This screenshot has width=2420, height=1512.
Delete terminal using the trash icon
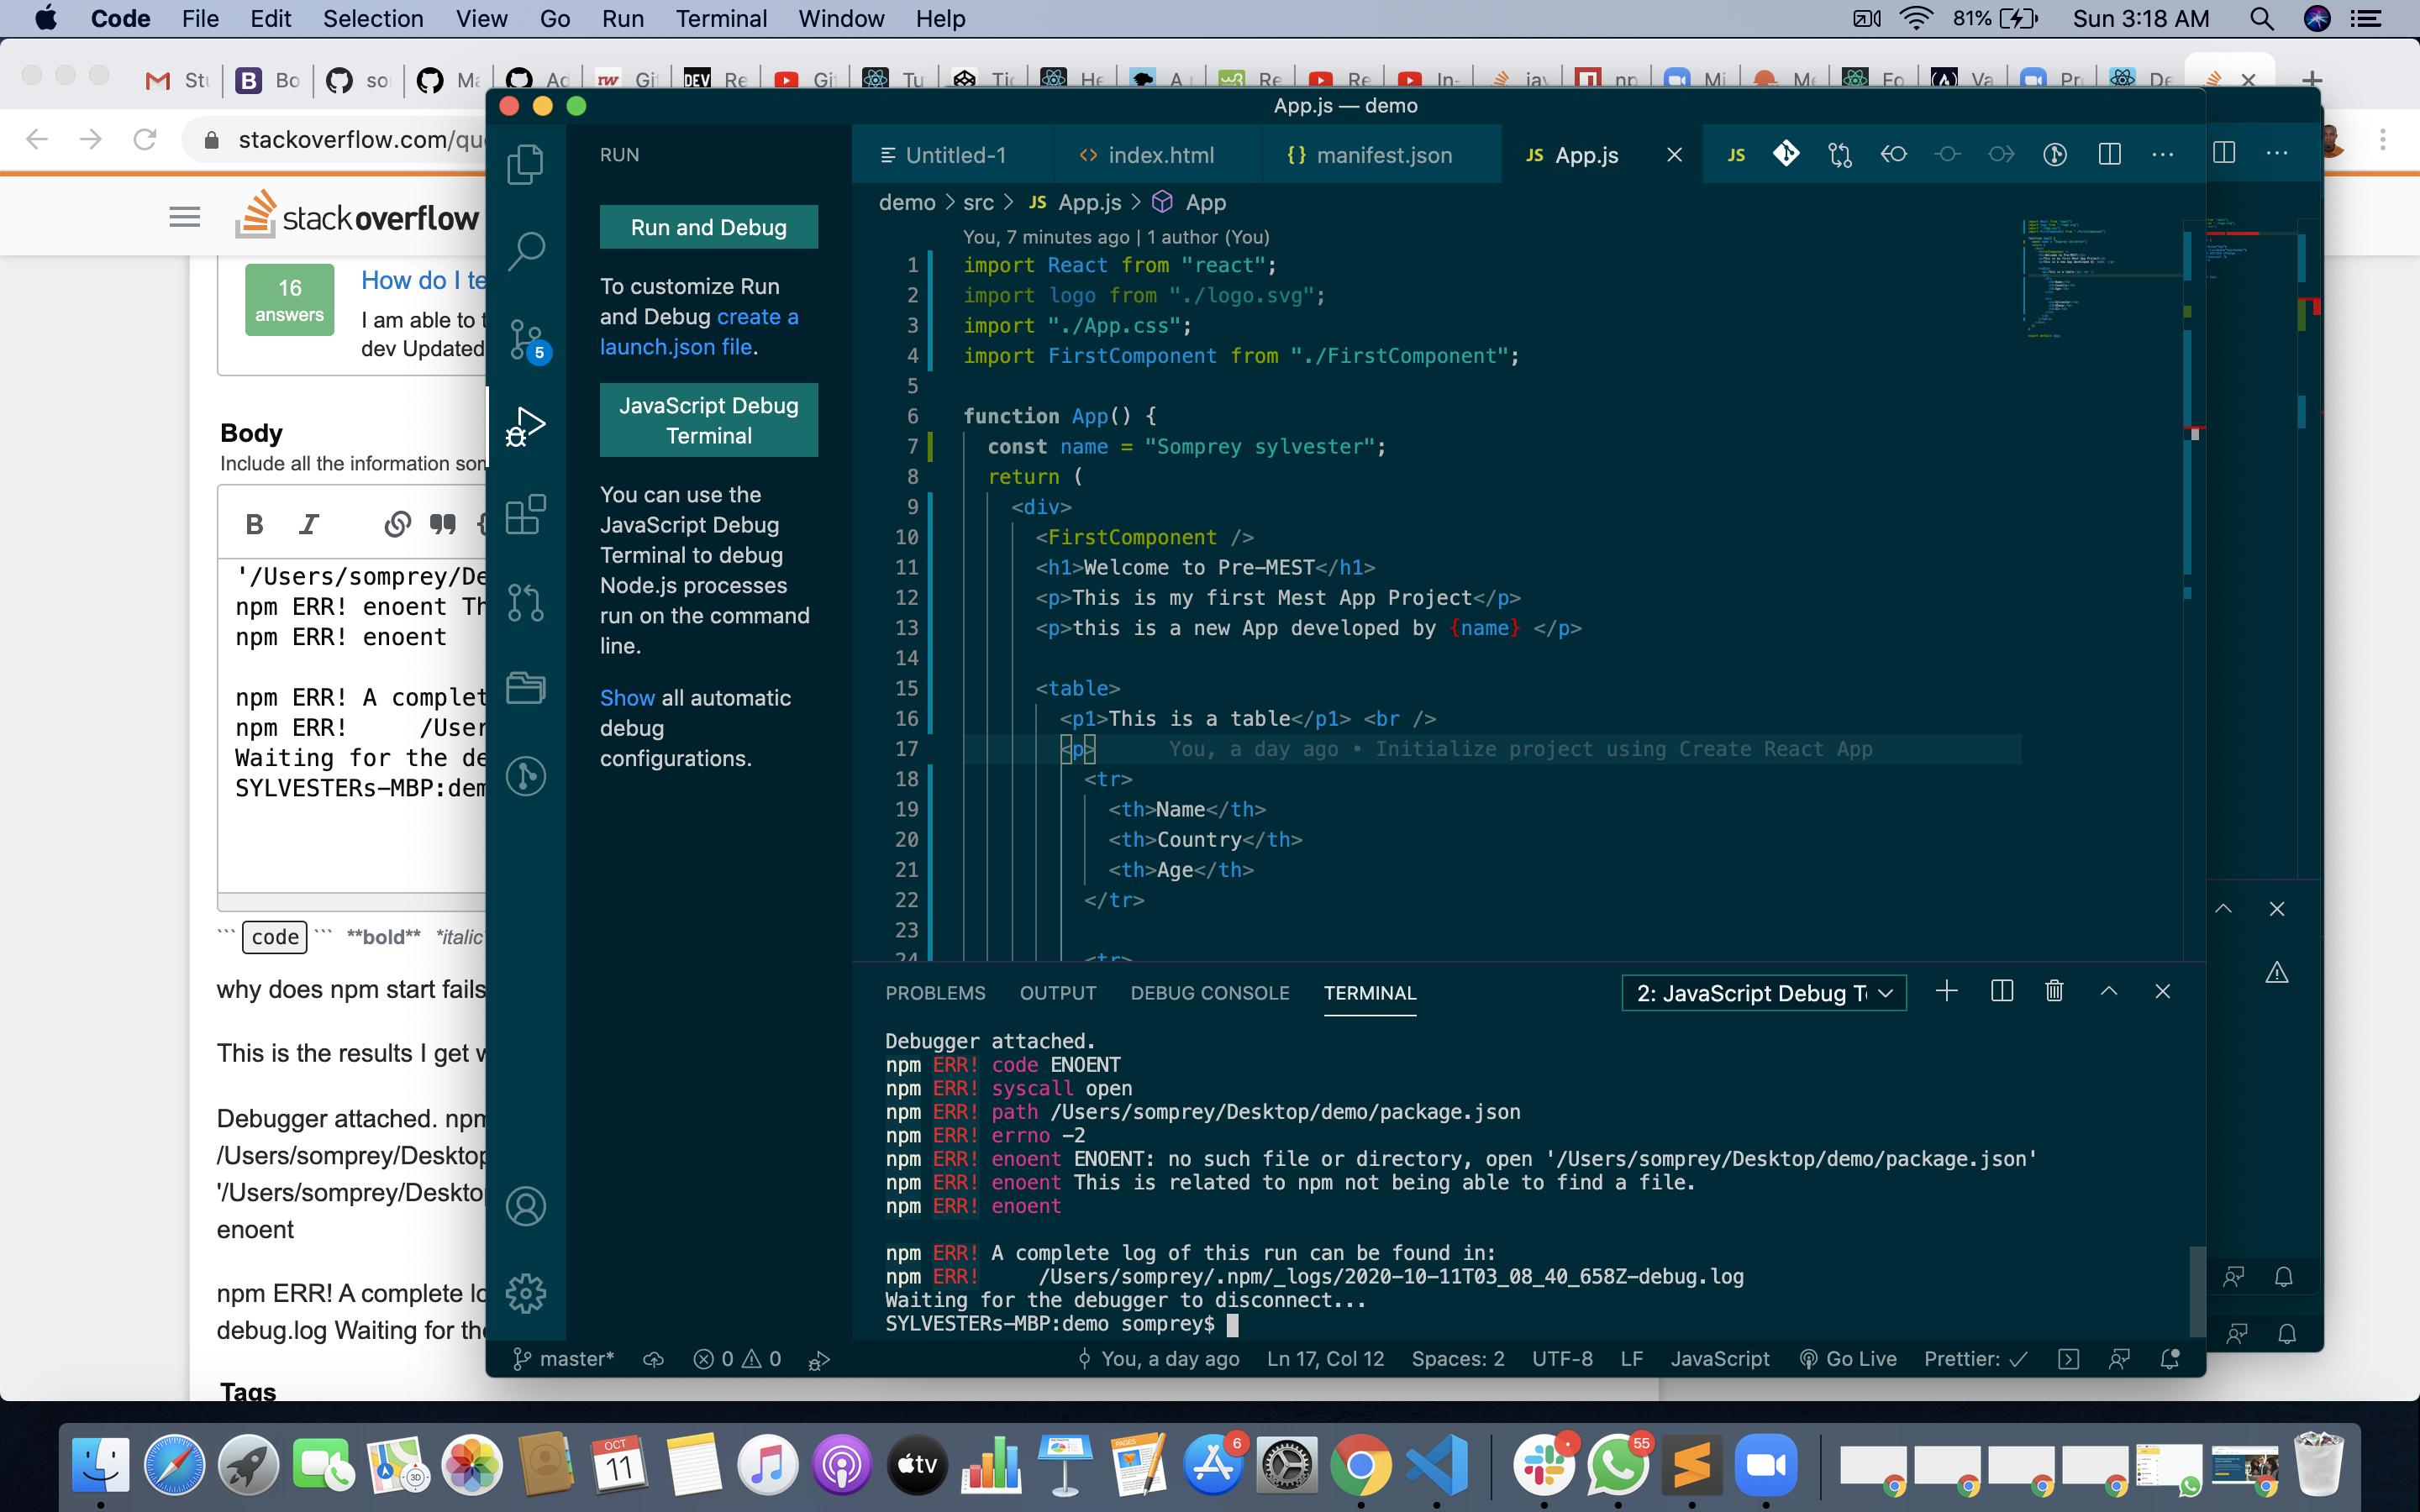(2054, 991)
